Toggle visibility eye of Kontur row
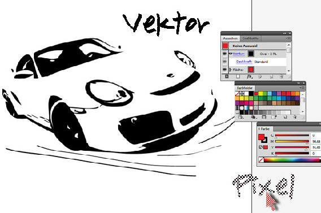The height and width of the screenshot is (213, 321). (224, 54)
